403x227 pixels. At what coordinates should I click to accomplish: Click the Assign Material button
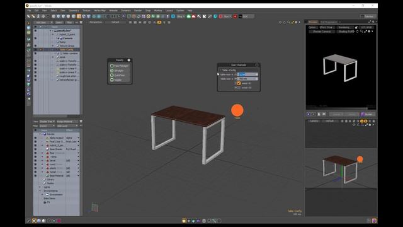[67, 122]
